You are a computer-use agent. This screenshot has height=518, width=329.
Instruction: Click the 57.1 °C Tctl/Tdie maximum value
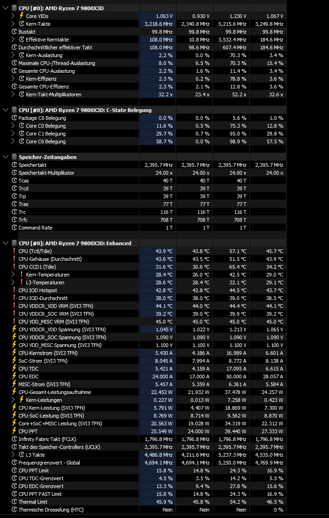pos(238,251)
